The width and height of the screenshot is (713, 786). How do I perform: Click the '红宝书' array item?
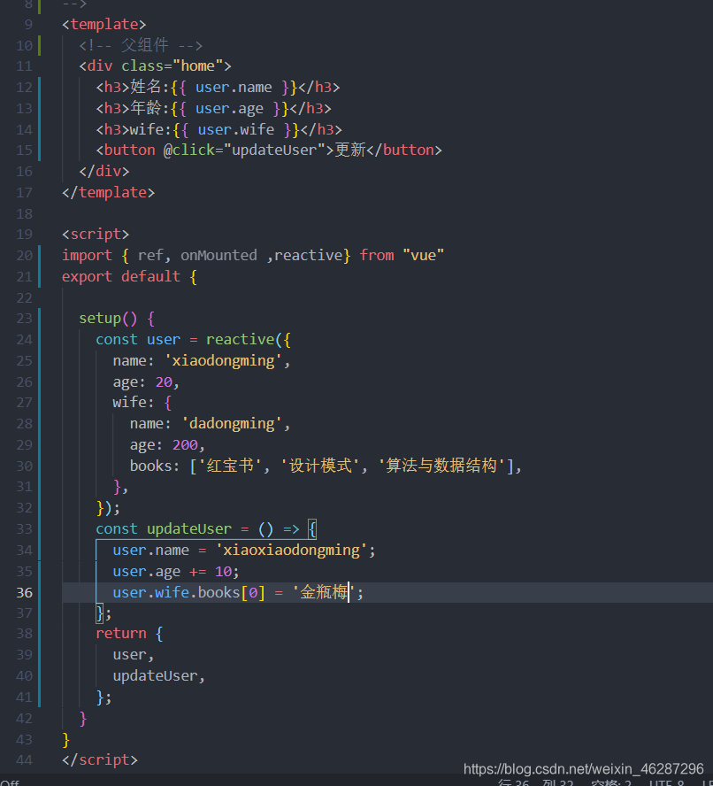pyautogui.click(x=231, y=466)
